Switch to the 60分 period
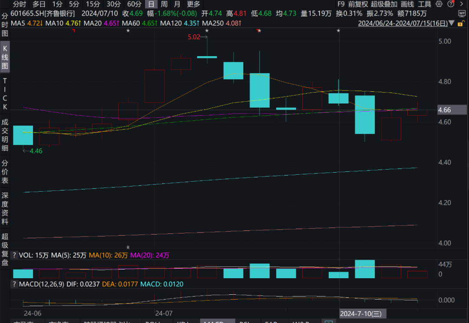 (134, 4)
